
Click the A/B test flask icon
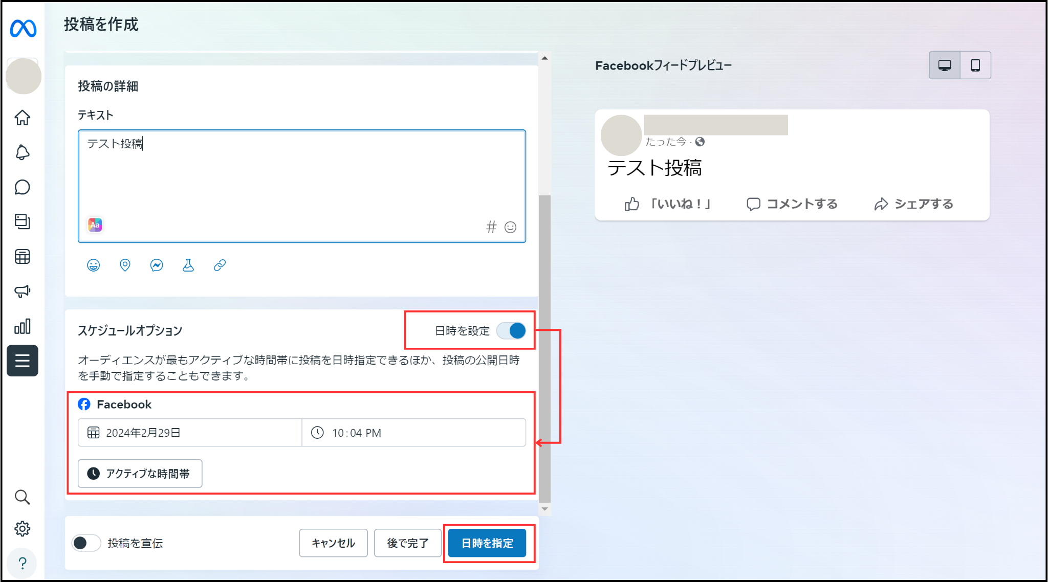tap(188, 265)
